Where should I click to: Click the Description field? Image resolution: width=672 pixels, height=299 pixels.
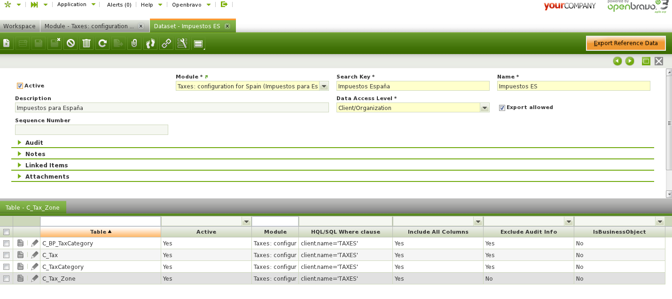coord(172,108)
